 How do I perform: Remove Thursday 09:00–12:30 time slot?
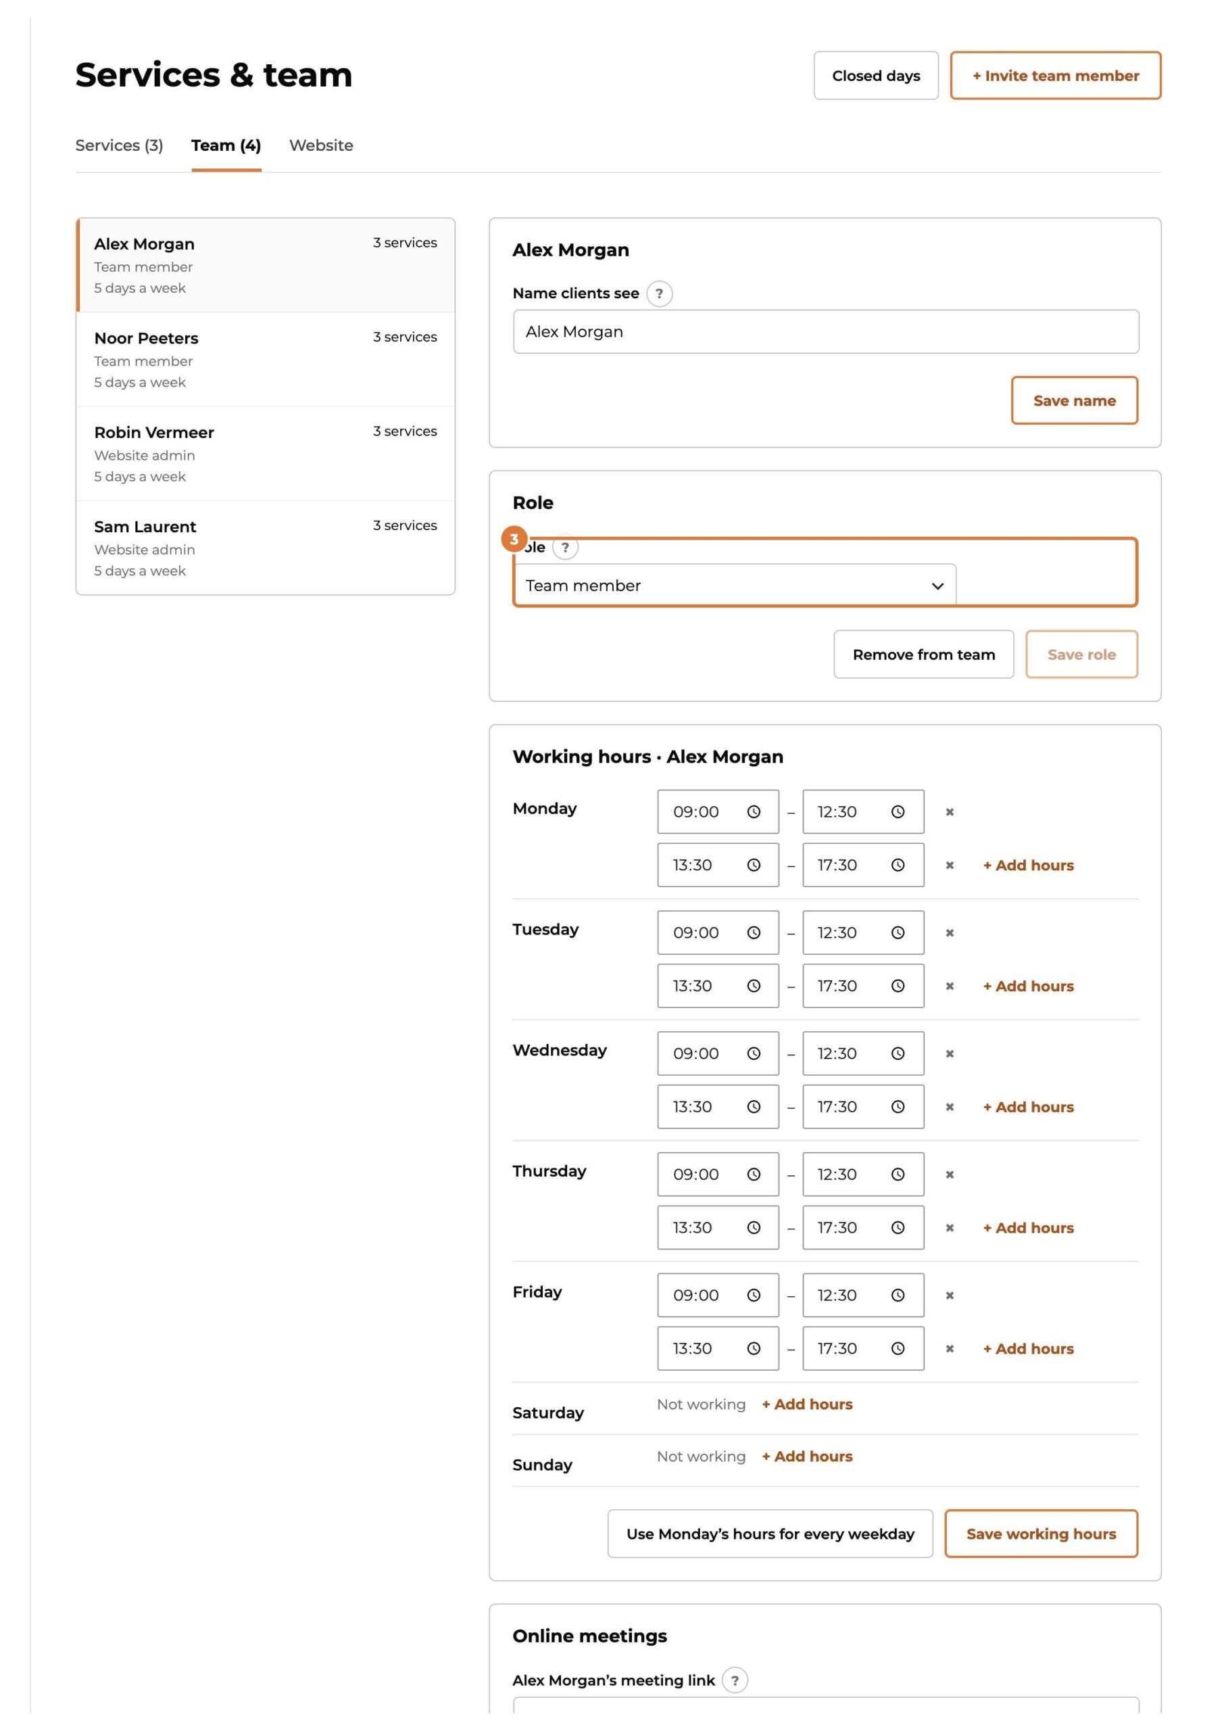click(x=950, y=1175)
